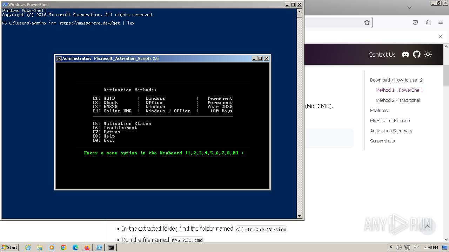Click the [4] Online KMS row
The image size is (449, 252).
[162, 111]
